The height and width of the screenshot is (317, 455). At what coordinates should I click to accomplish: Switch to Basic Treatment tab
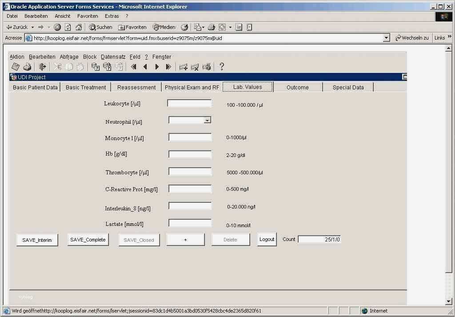pyautogui.click(x=86, y=88)
